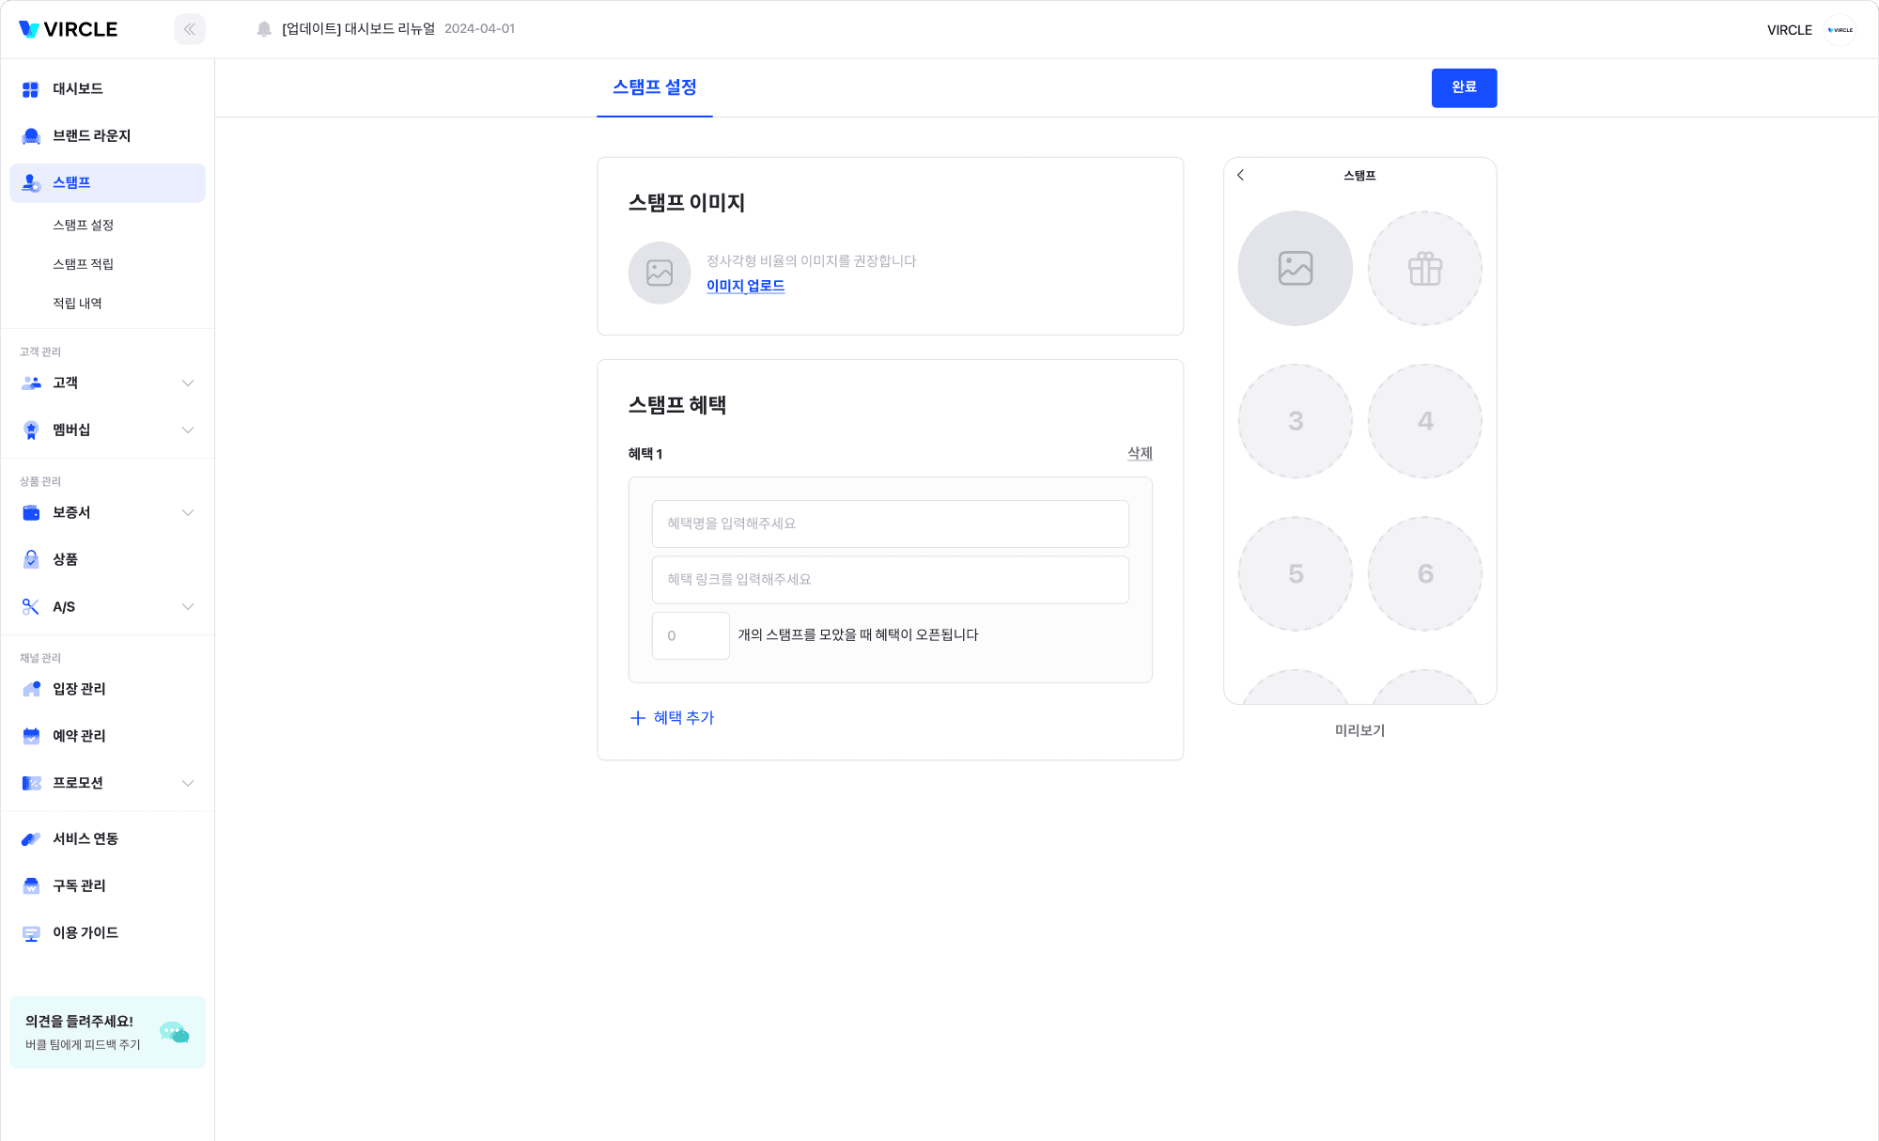The width and height of the screenshot is (1879, 1141).
Task: Expand the 프로모션 menu chevron
Action: [x=188, y=784]
